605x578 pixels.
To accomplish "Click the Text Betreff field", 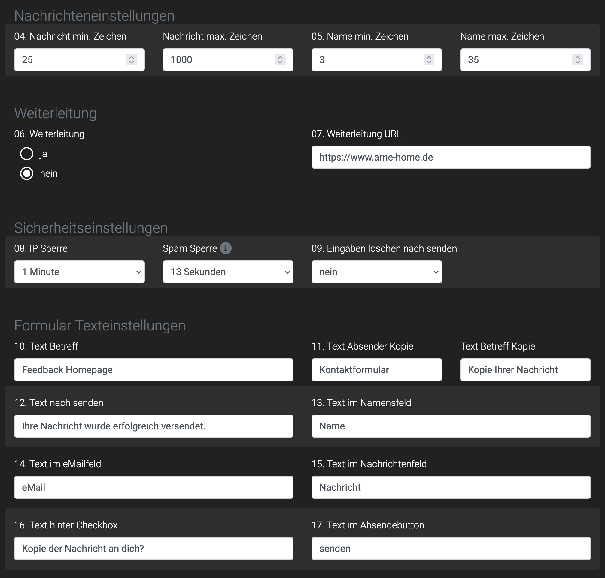I will 154,369.
